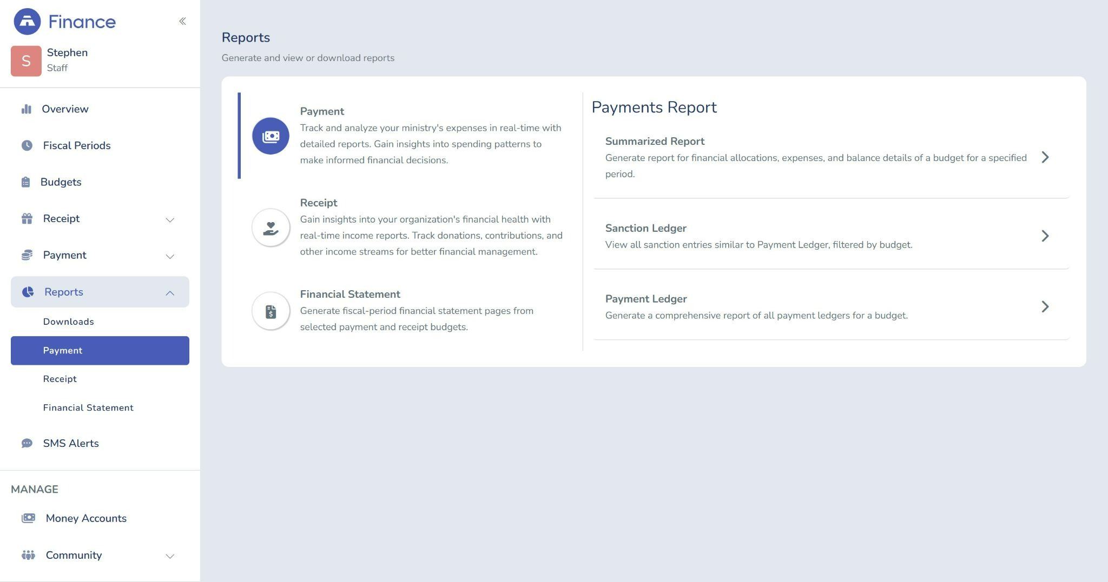1108x582 pixels.
Task: Select Reports in the sidebar
Action: (100, 292)
